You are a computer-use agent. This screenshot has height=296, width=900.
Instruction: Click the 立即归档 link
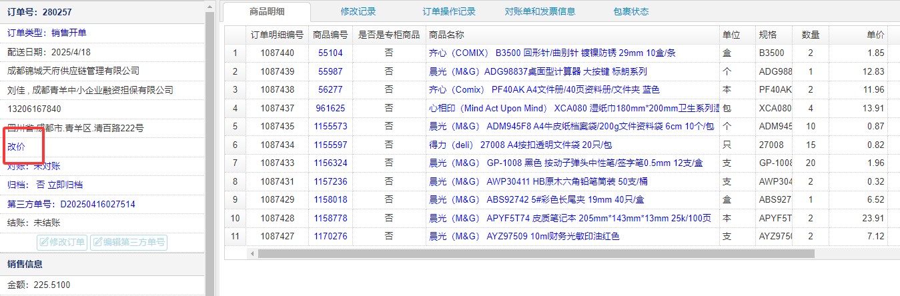pyautogui.click(x=65, y=185)
